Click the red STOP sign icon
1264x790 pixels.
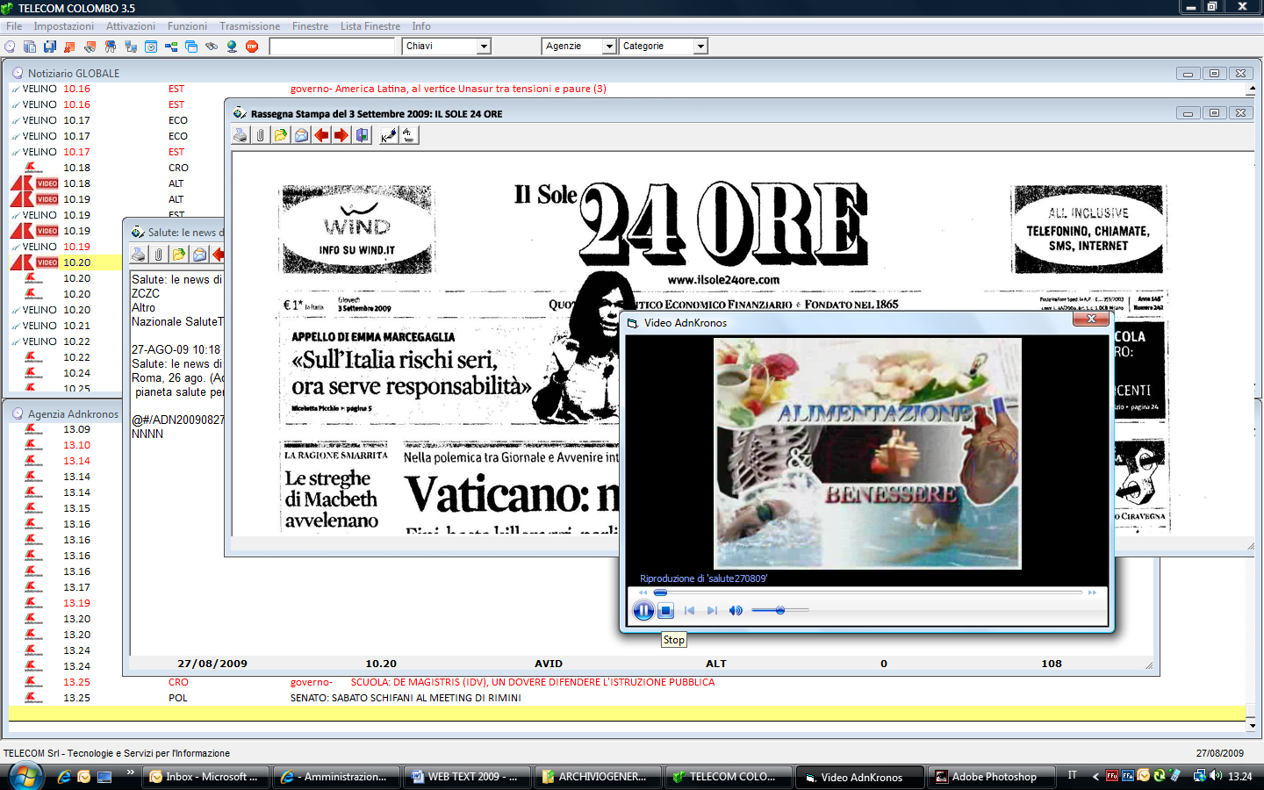coord(252,47)
